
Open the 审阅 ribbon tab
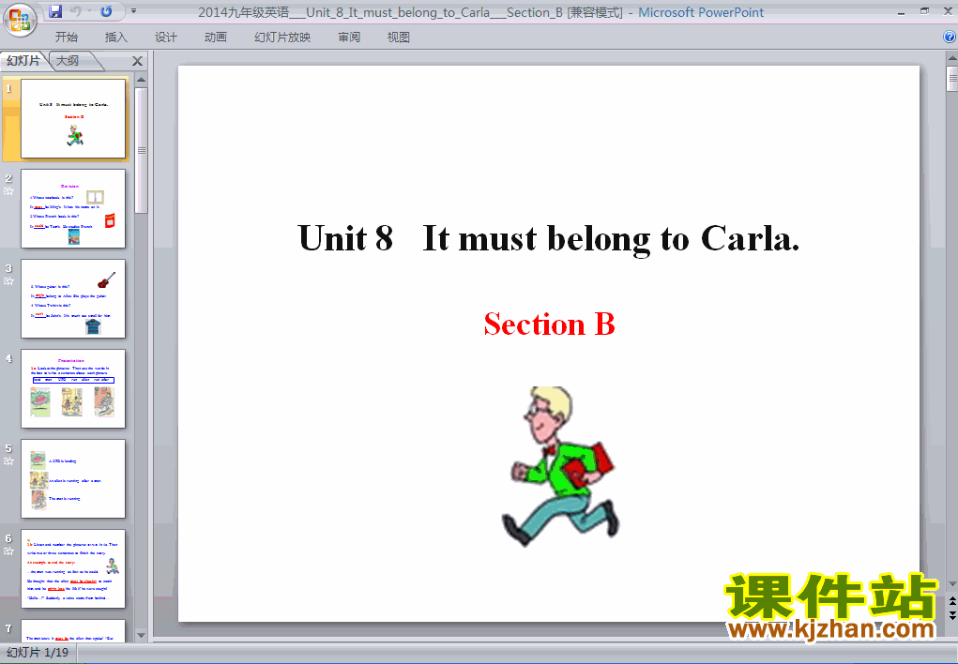[x=349, y=38]
